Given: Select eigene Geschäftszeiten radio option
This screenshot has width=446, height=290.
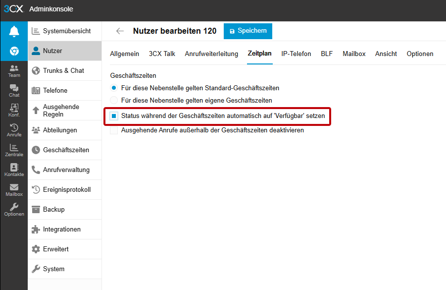Looking at the screenshot, I should pyautogui.click(x=114, y=101).
